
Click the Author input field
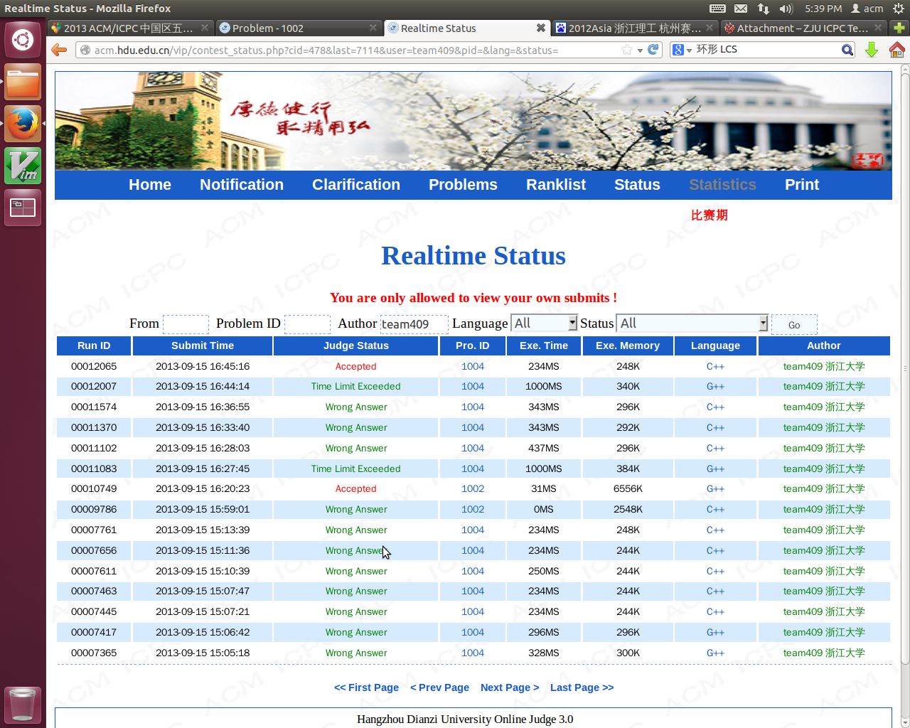tap(414, 324)
